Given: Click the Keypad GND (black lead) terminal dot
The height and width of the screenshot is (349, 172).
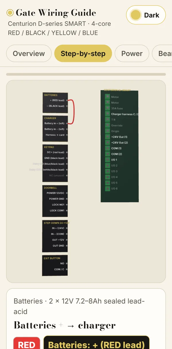Looking at the screenshot, I should (x=67, y=158).
